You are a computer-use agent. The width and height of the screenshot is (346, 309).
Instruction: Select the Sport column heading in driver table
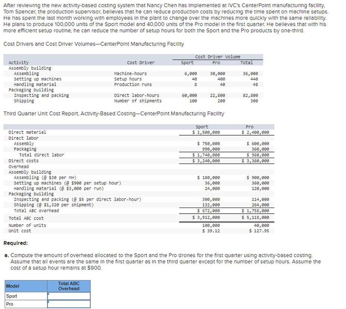188,63
